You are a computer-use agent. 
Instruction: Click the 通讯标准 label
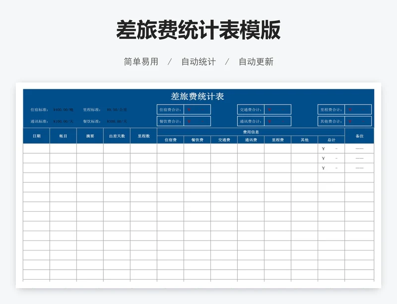tap(39, 121)
